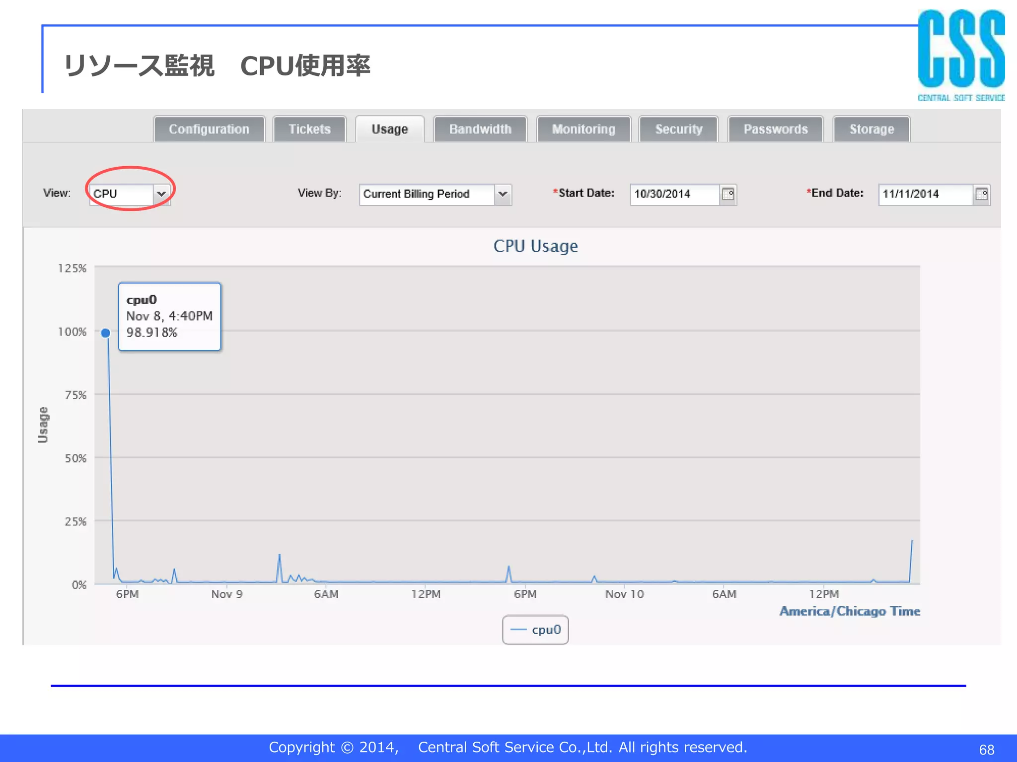Open the Start Date calendar picker
Viewport: 1017px width, 762px height.
coord(728,194)
